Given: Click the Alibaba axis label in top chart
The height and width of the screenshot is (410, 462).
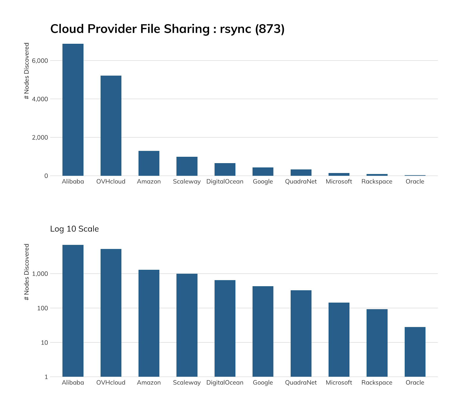Looking at the screenshot, I should 72,181.
